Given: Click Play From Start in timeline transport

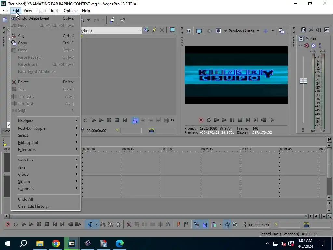Looking at the screenshot, I should [23, 225].
